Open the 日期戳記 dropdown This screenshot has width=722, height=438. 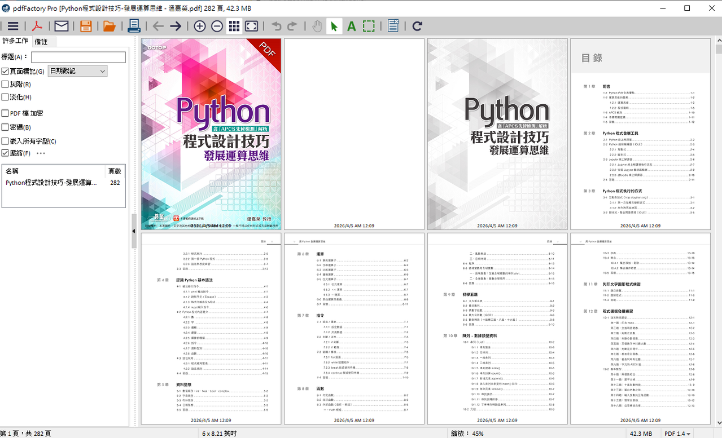pos(78,71)
